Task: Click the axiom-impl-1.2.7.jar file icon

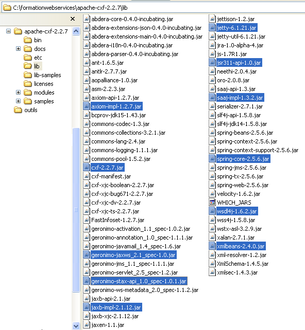Action: click(x=86, y=106)
